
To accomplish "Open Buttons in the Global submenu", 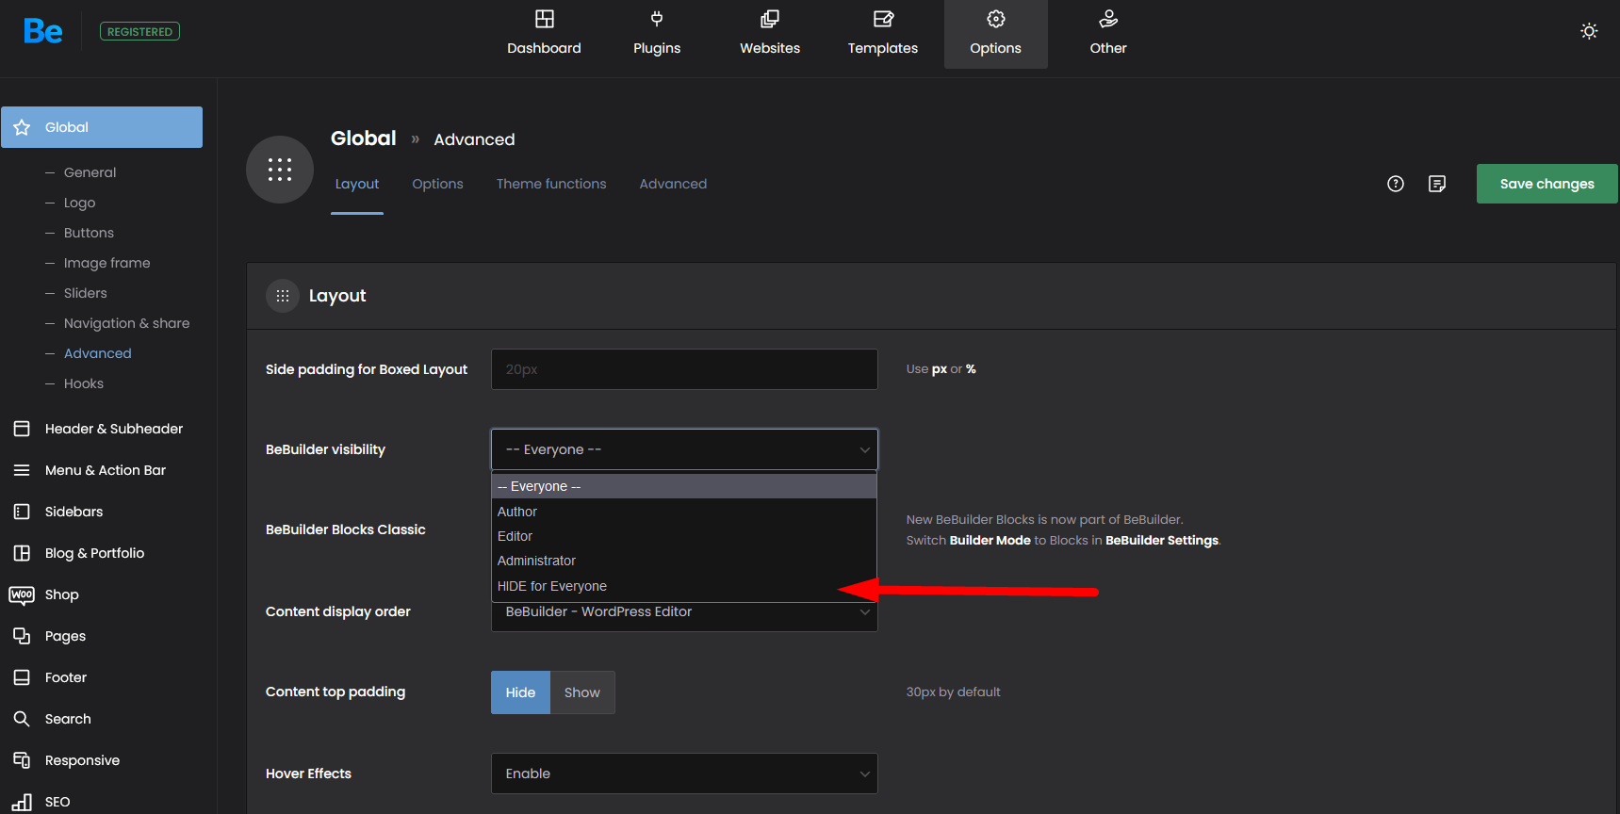I will tap(89, 233).
